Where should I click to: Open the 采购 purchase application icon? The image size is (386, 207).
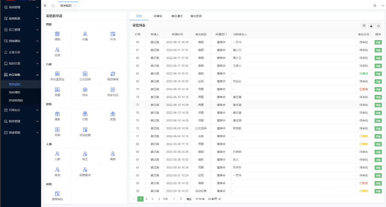click(57, 130)
